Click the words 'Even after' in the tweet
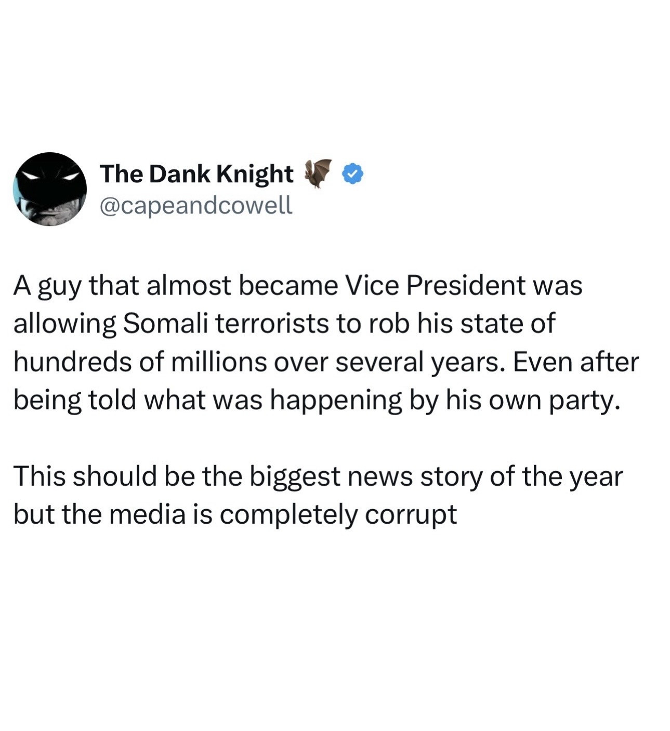The width and height of the screenshot is (670, 731). [x=576, y=362]
